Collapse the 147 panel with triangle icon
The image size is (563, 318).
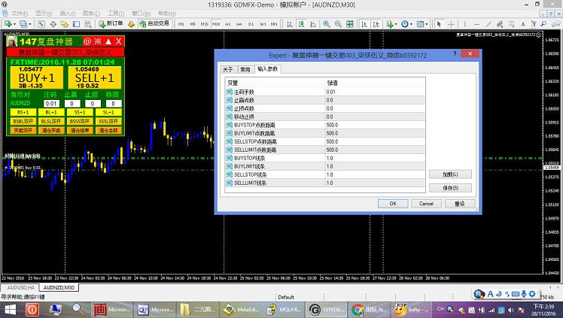(108, 41)
